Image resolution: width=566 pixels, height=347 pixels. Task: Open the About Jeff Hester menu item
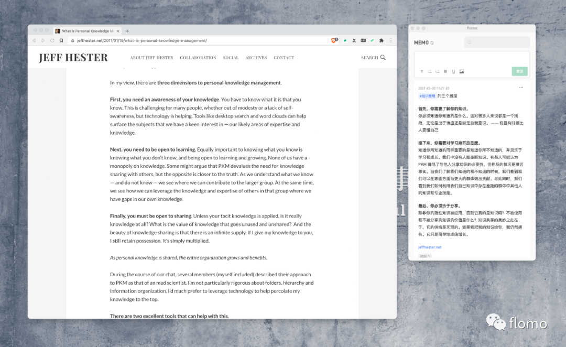pyautogui.click(x=151, y=58)
